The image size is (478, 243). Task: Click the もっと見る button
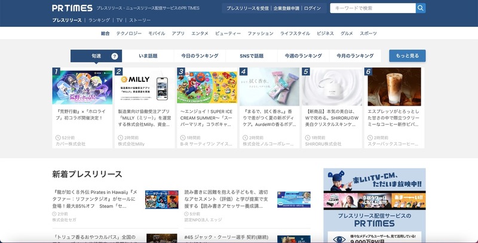click(x=407, y=56)
